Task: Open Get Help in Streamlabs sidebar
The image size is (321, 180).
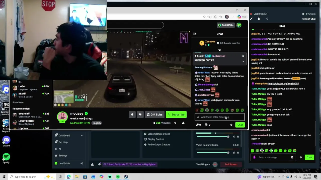Action: click(x=63, y=142)
